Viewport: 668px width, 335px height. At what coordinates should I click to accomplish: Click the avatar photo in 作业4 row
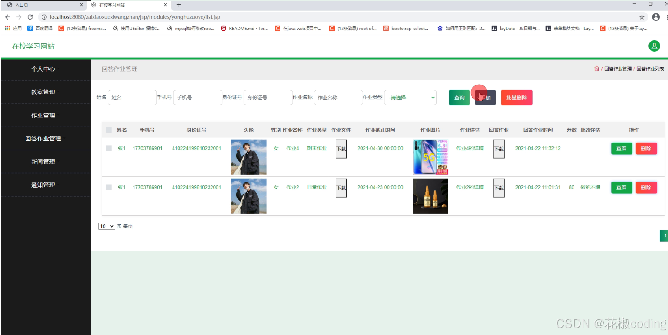point(249,157)
